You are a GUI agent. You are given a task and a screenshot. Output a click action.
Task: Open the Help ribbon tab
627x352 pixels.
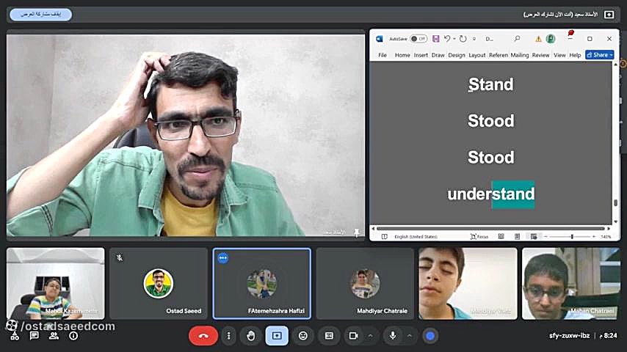point(575,55)
